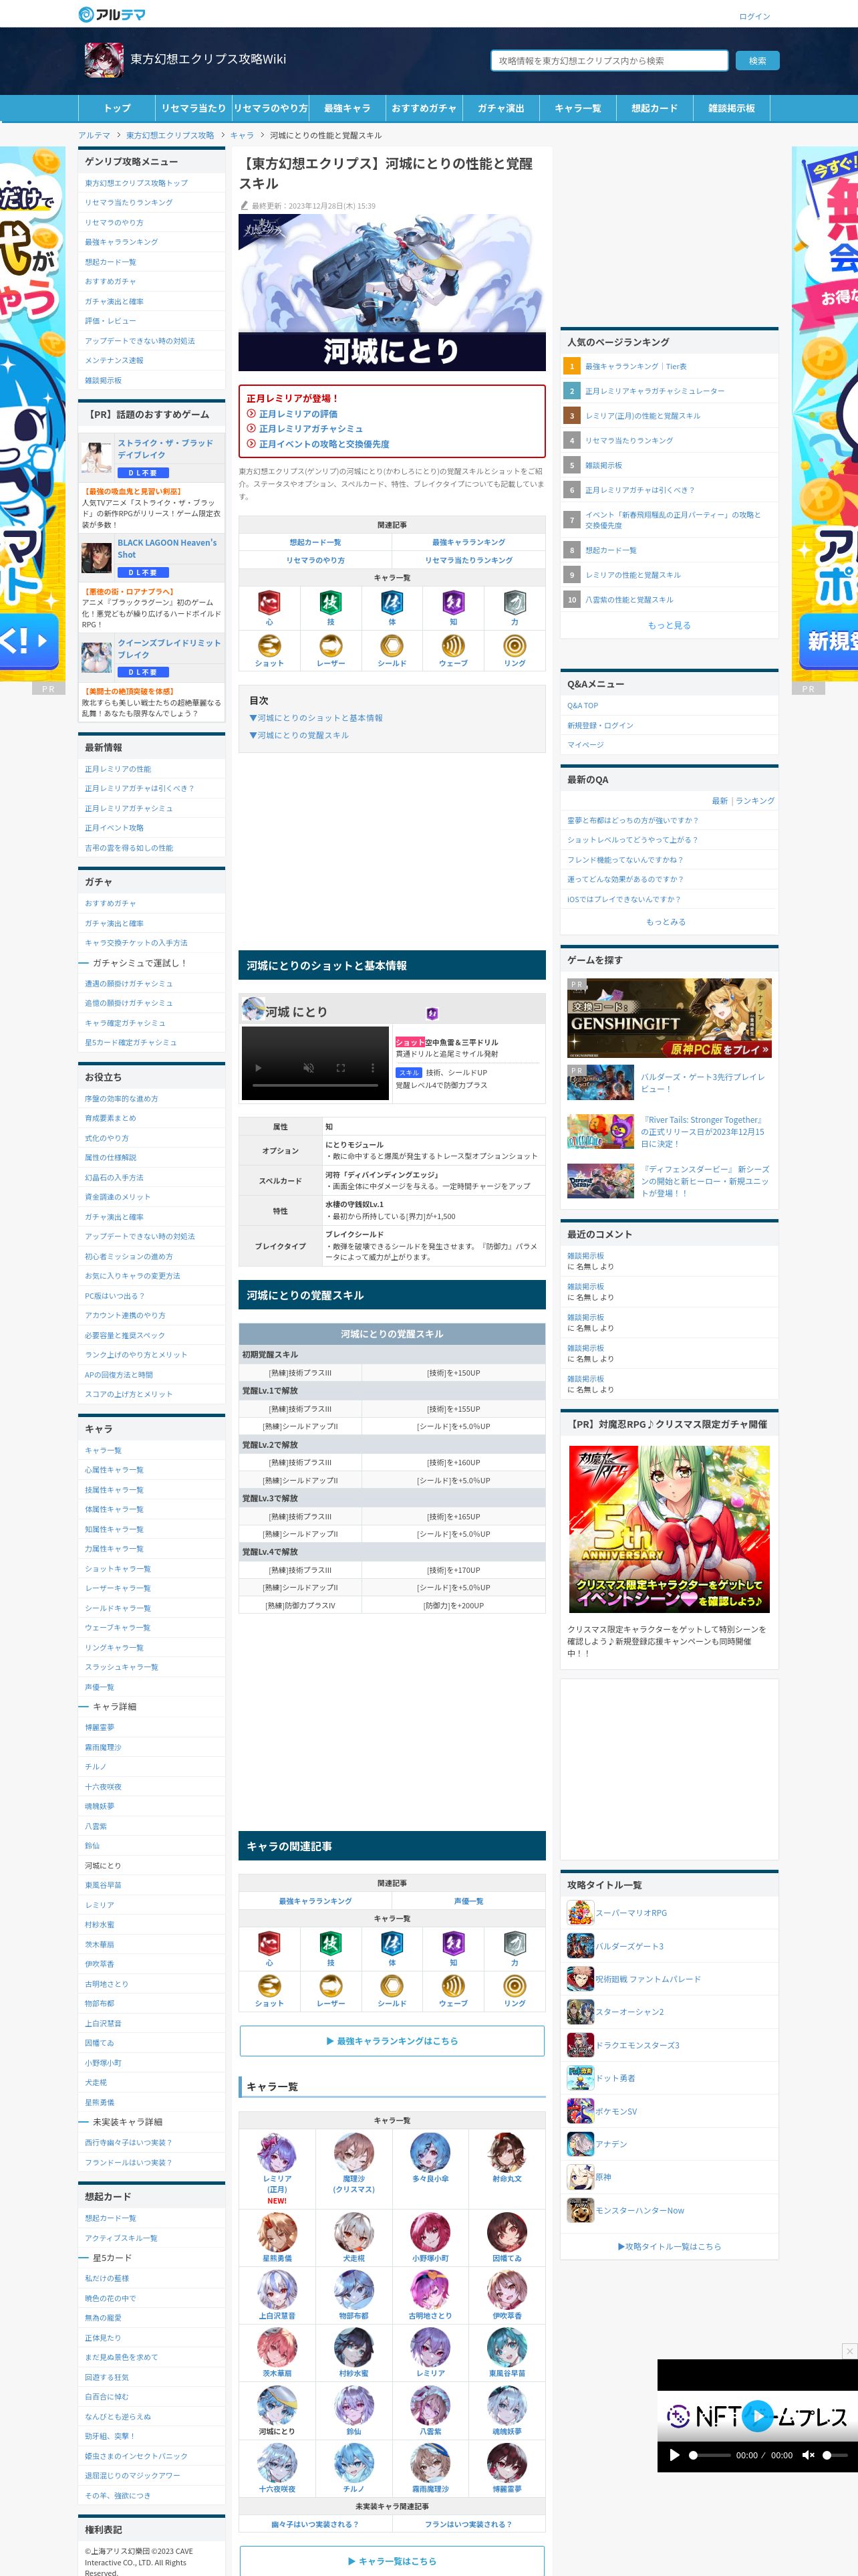Click the スーパーマリオRPG game icon
This screenshot has width=858, height=2576.
tap(580, 1912)
